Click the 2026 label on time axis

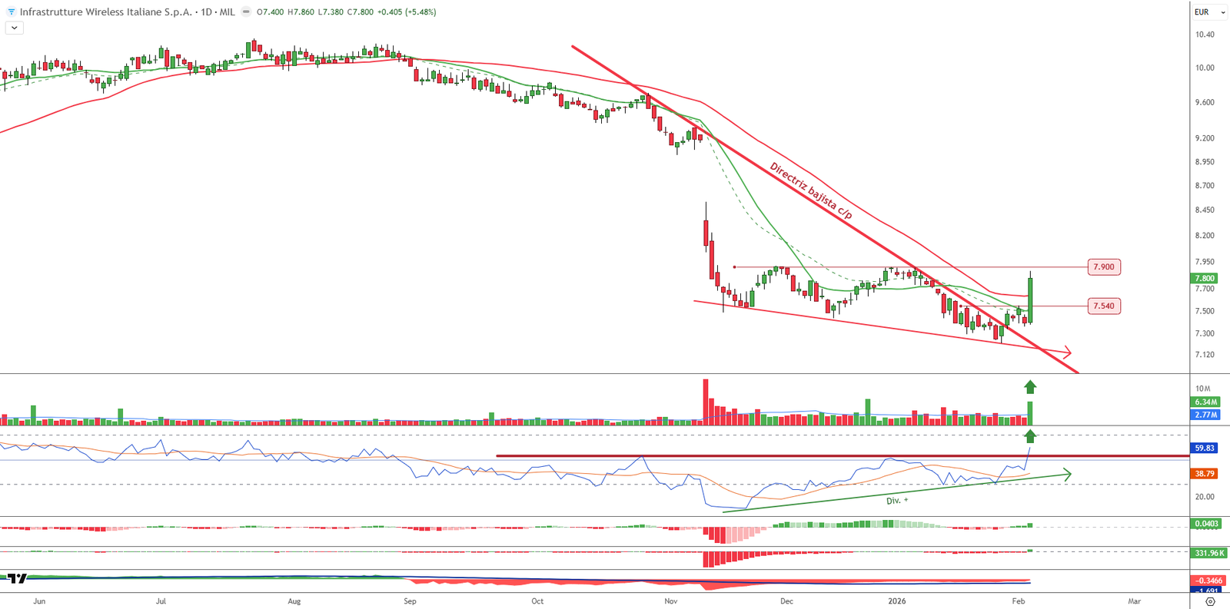tap(896, 601)
